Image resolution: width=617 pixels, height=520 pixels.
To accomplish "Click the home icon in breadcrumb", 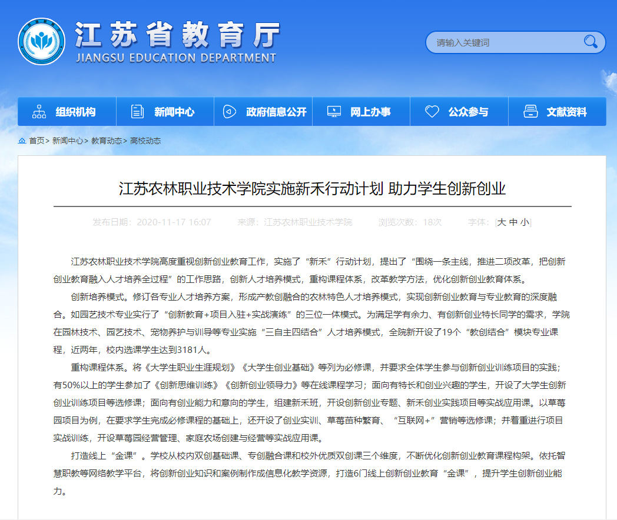I will [x=22, y=141].
